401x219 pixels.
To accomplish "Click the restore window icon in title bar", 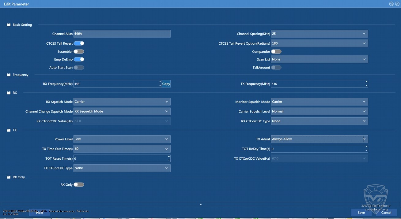I will (x=391, y=4).
